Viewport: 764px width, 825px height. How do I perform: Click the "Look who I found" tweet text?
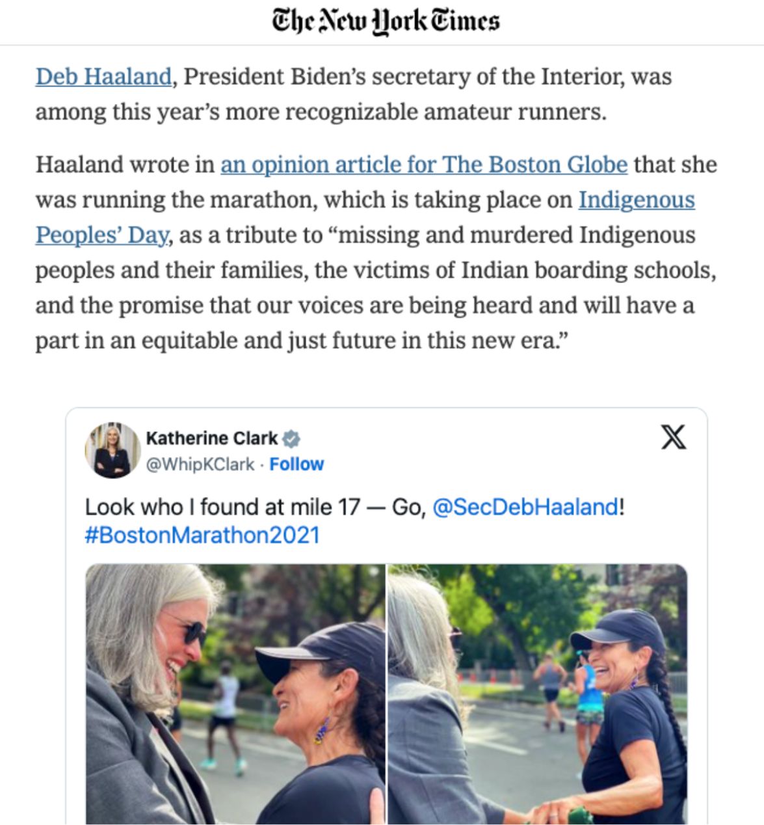(x=254, y=507)
